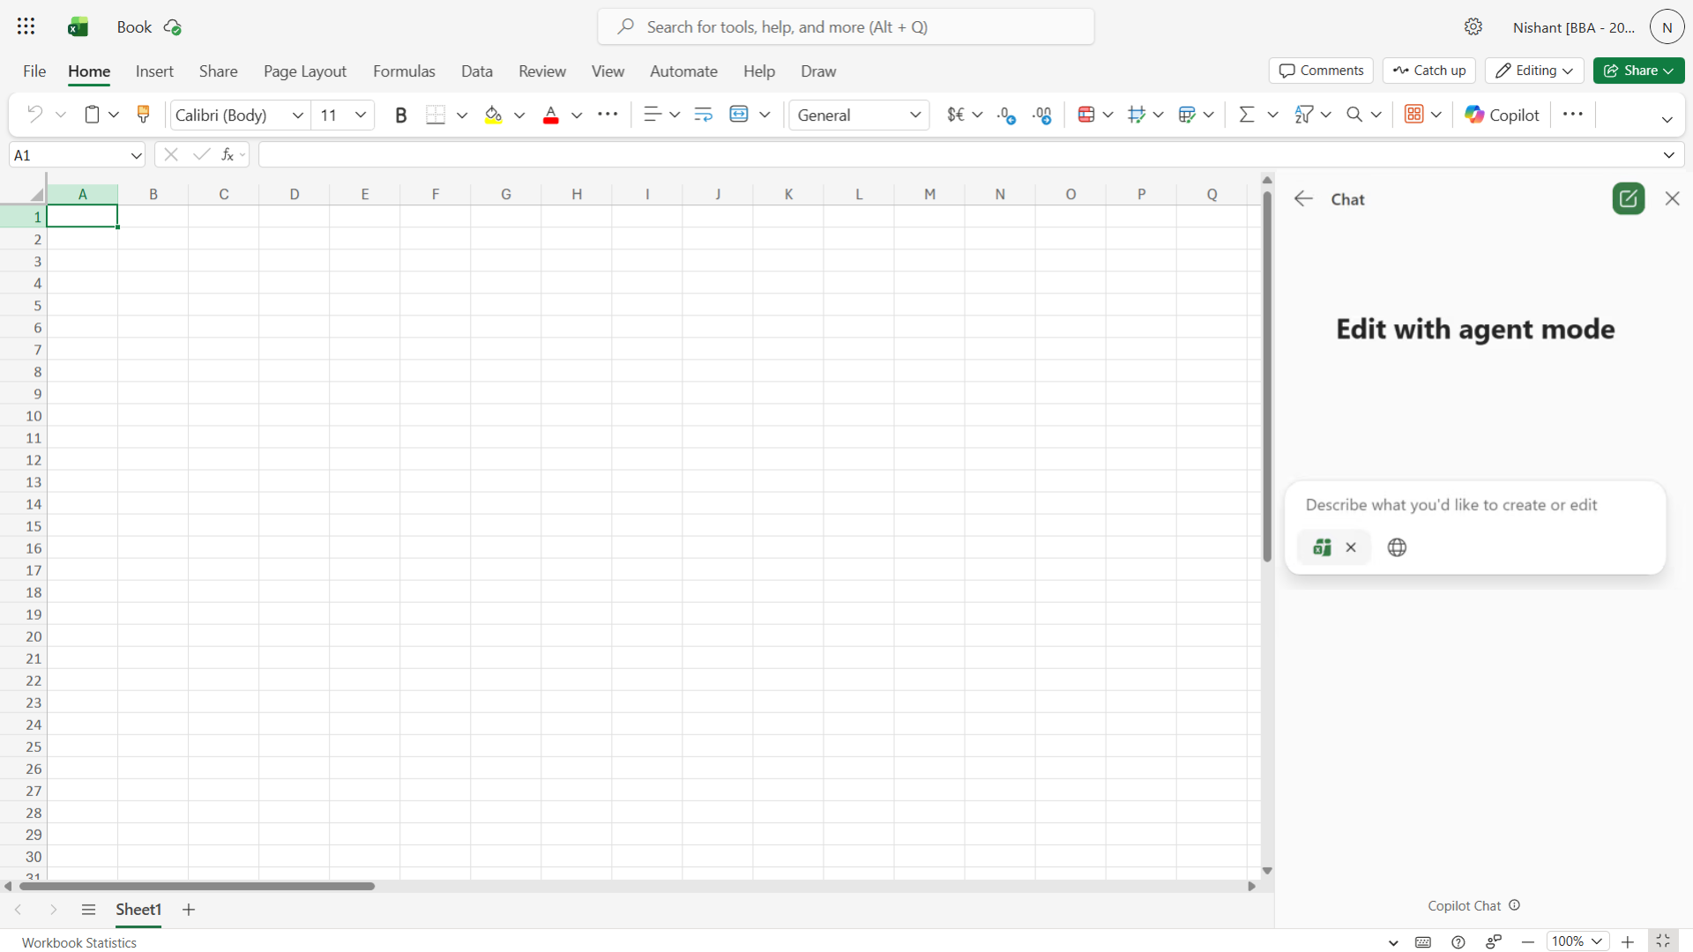The image size is (1693, 952).
Task: Open the Editing mode dropdown
Action: (1534, 71)
